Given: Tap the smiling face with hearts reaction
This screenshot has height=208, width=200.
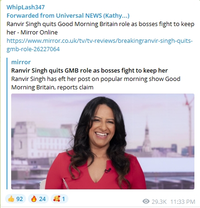Looking at the screenshot, I should pyautogui.click(x=59, y=199).
